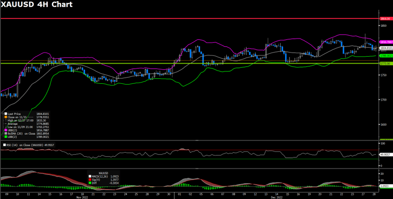Select the yellow-green 1773.00 level tag

pyautogui.click(x=385, y=64)
